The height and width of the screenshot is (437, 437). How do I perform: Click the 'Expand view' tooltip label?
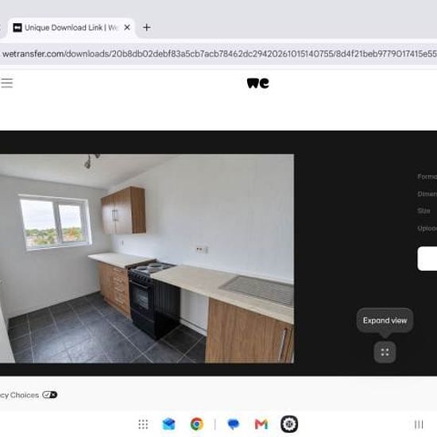[385, 320]
